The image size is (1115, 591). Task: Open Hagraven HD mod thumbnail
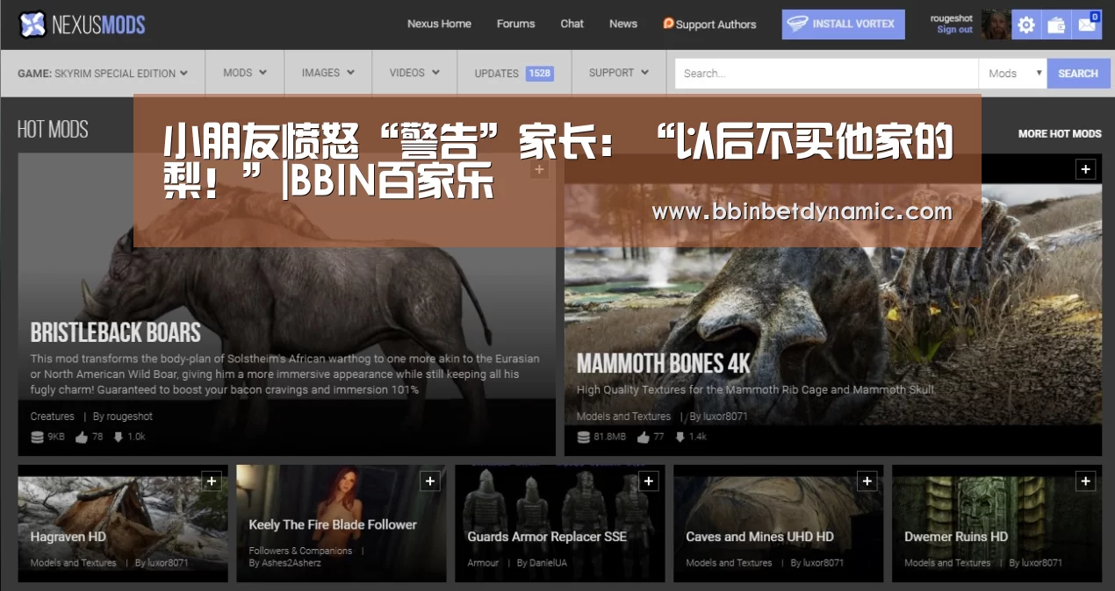123,523
